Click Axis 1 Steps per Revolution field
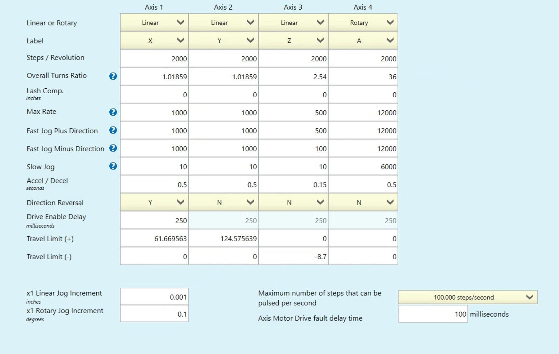559x354 pixels. (154, 59)
